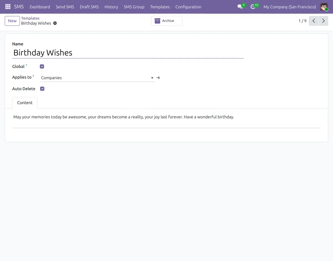The height and width of the screenshot is (261, 333).
Task: Open Companies record via internal link arrow
Action: click(158, 77)
